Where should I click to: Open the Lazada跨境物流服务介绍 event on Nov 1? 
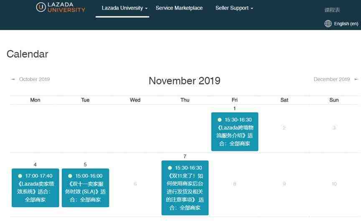tap(234, 132)
